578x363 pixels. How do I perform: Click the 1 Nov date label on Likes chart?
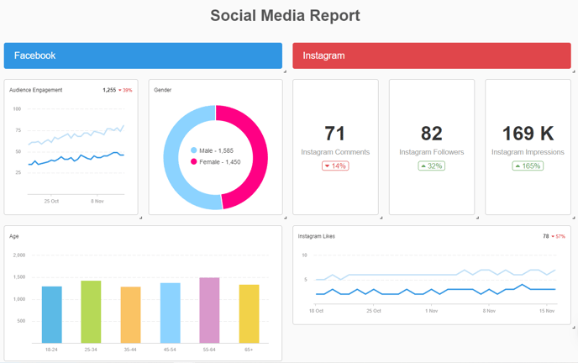click(431, 311)
